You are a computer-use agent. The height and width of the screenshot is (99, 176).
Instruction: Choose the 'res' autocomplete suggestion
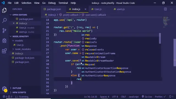pos(120,35)
